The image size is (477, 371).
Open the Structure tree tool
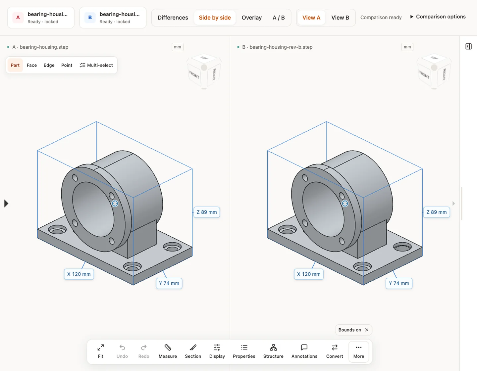[x=273, y=351]
